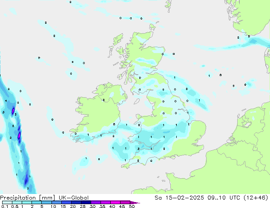Select the 10–15 mm legend color swatch
The width and height of the screenshot is (270, 208).
click(x=56, y=202)
